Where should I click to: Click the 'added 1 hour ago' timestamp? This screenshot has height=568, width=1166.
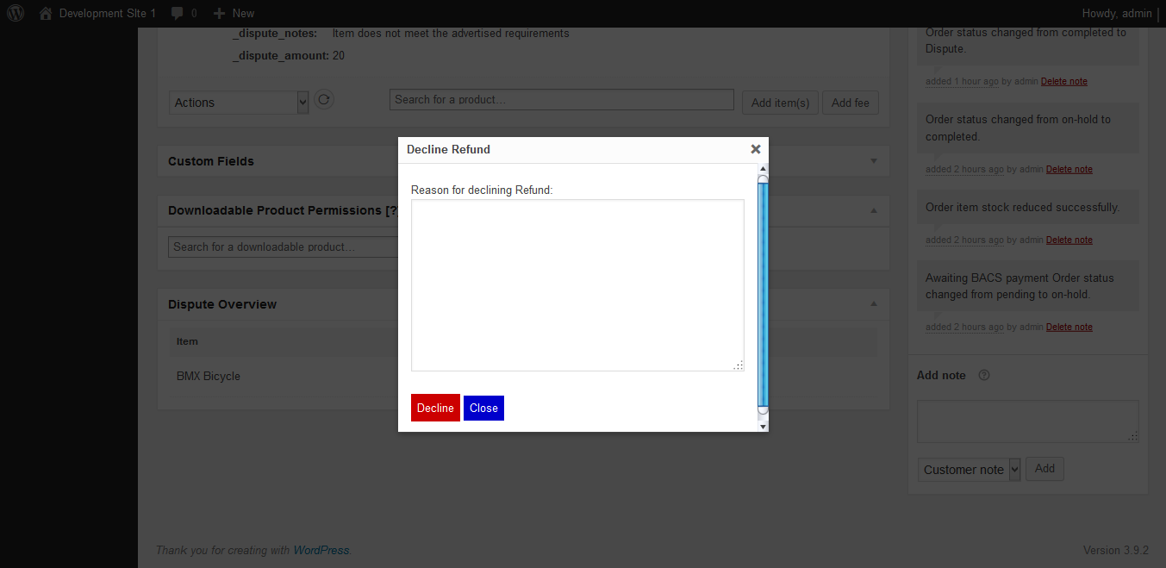point(962,81)
